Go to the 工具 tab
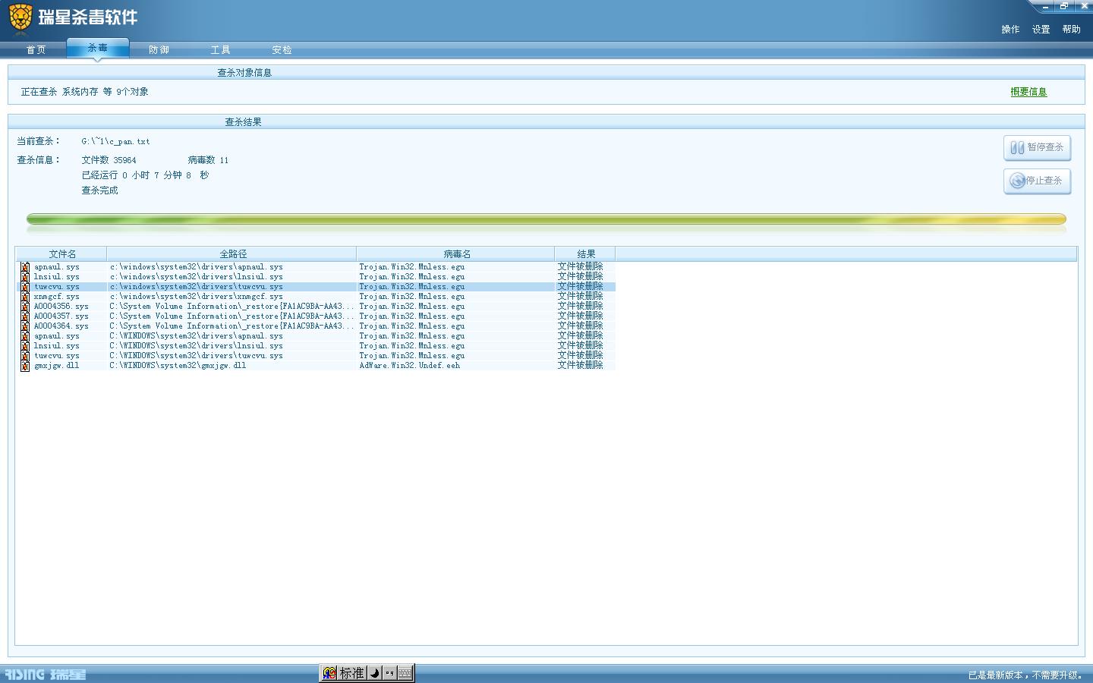The width and height of the screenshot is (1093, 683). tap(221, 50)
